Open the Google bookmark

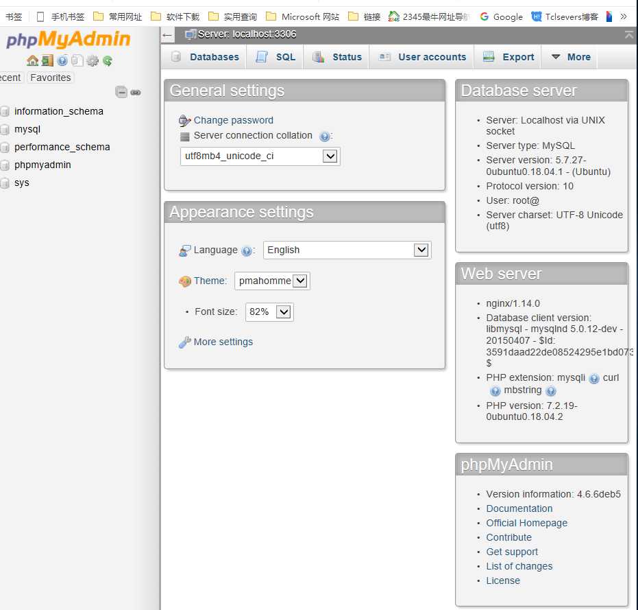pos(502,16)
